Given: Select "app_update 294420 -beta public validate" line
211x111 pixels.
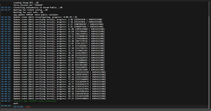Looking at the screenshot, I should [x=36, y=15].
